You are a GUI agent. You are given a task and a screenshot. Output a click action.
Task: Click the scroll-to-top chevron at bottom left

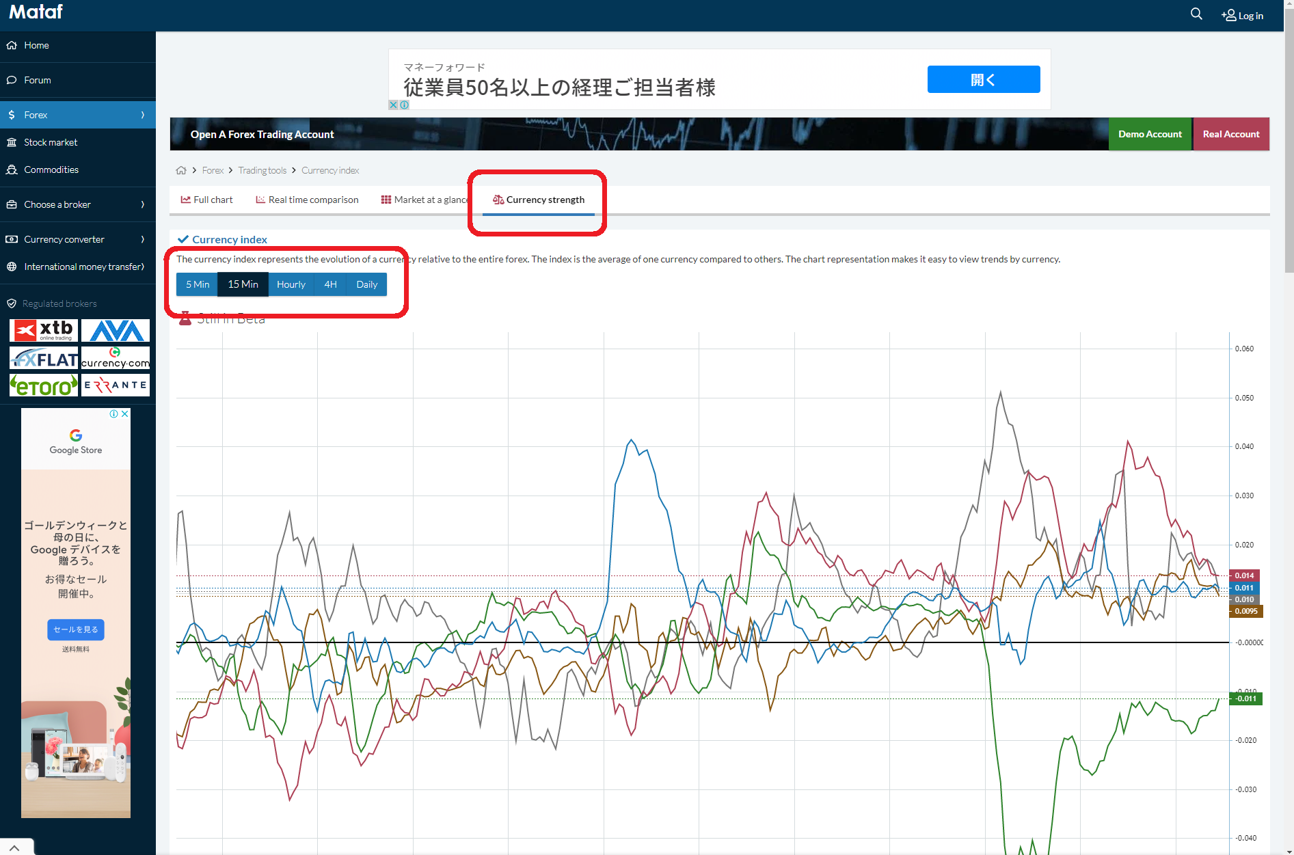tap(14, 847)
